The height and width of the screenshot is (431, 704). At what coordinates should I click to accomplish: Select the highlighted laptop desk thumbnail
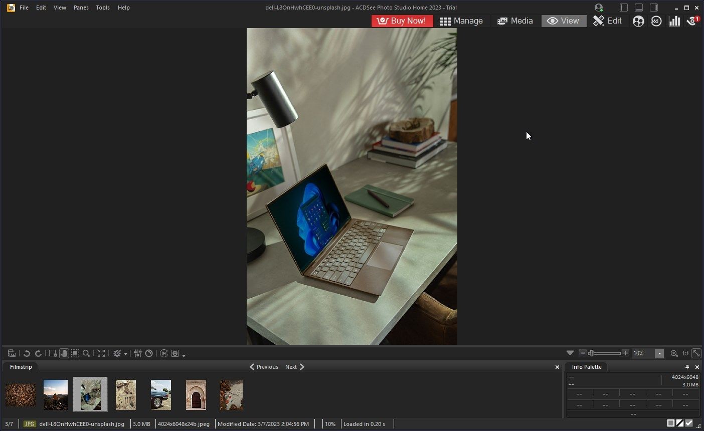(x=90, y=394)
